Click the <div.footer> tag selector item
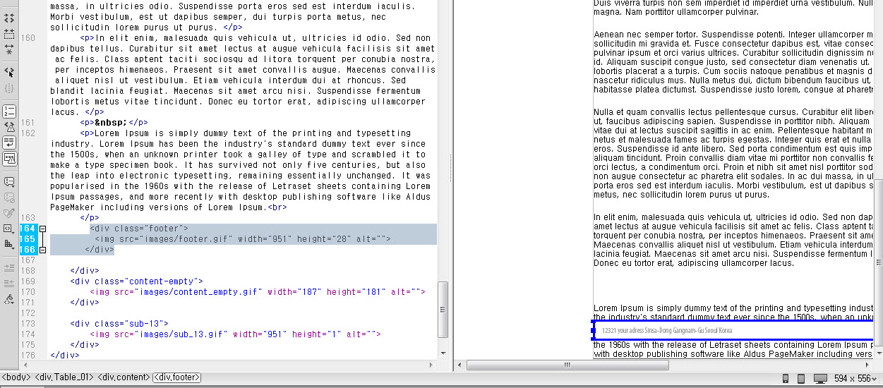The image size is (883, 388). (x=177, y=377)
